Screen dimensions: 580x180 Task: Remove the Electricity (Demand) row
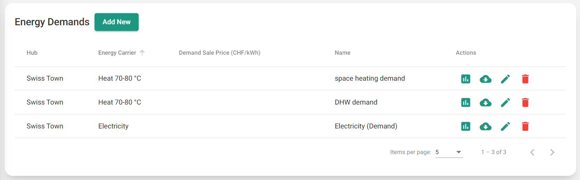click(x=525, y=126)
